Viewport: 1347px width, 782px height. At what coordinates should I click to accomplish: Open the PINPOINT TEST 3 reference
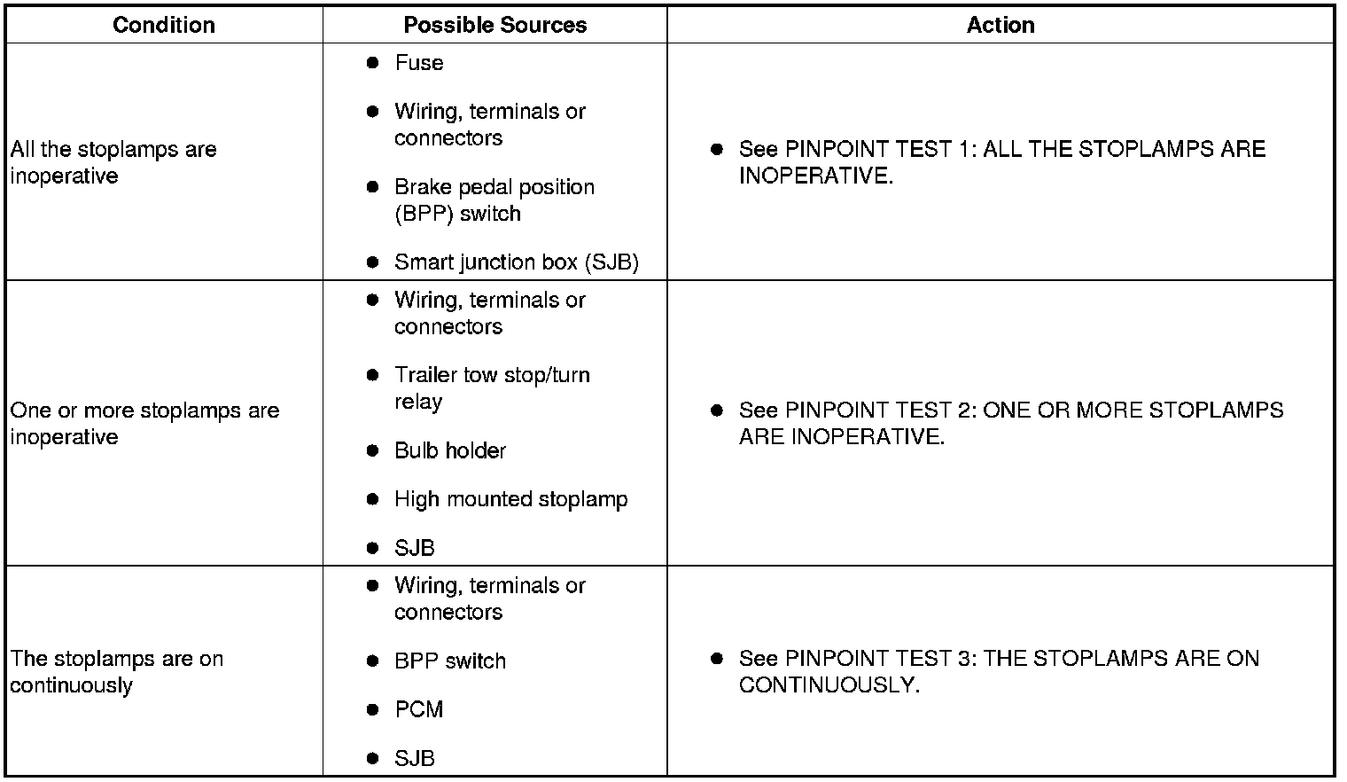pos(999,671)
